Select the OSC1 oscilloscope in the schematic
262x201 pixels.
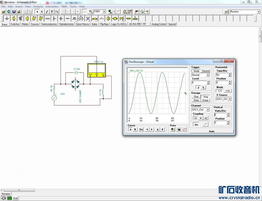click(x=97, y=70)
